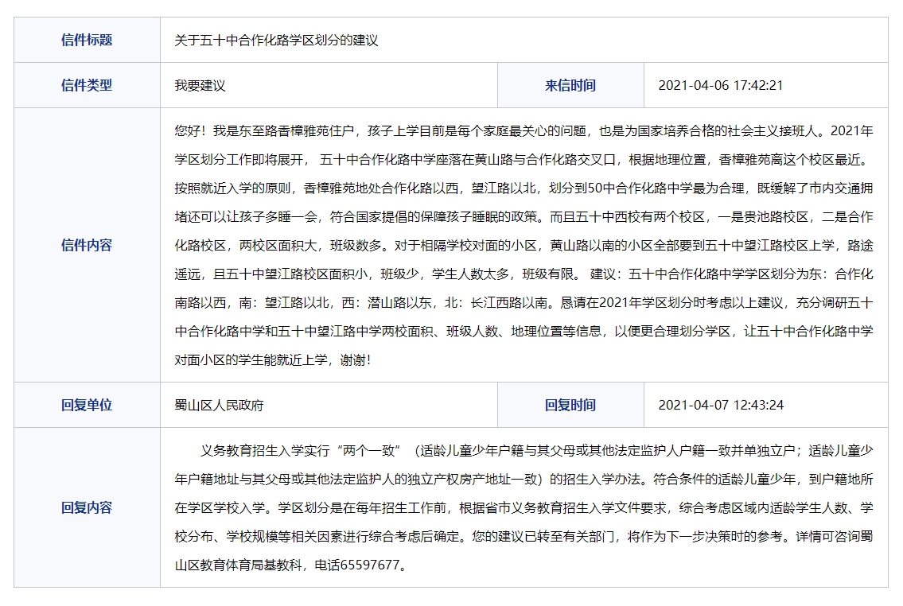Click the 我要建议 letter type value
Image resolution: width=903 pixels, height=606 pixels.
click(x=200, y=86)
